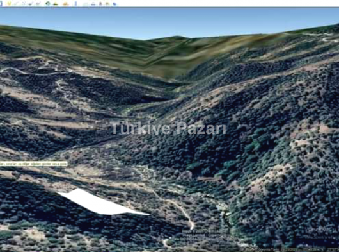Start the Record a Tour tool
339x252 pixels.
tap(38, 3)
